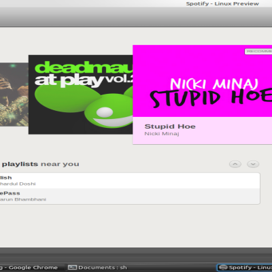Click the Spotify taskbar icon
Viewport: 272px width, 272px height.
(x=223, y=267)
